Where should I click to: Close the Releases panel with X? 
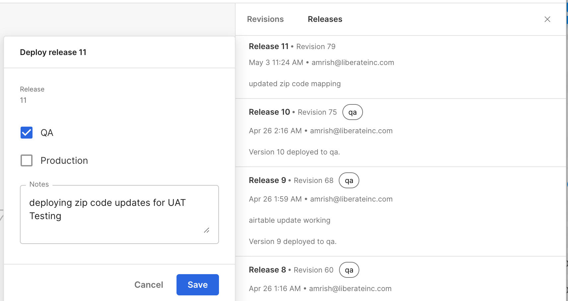(547, 19)
